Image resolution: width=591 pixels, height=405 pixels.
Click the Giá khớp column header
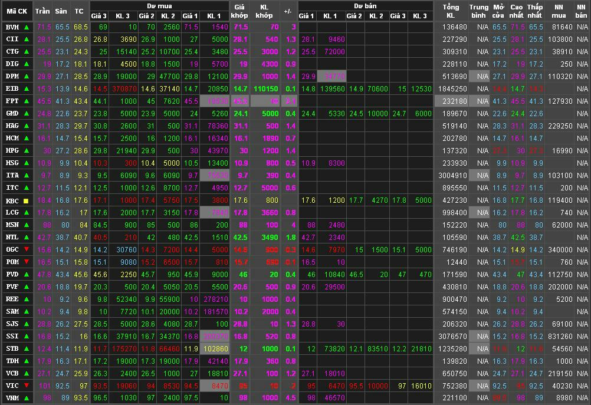click(239, 11)
